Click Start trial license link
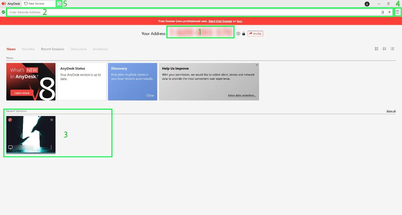Screen dimensions: 402x215 point(220,21)
